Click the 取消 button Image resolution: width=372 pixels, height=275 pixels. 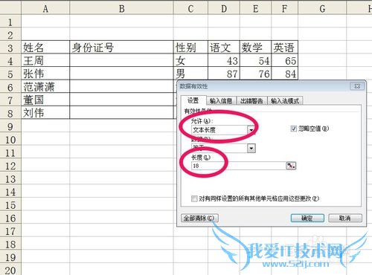click(345, 219)
